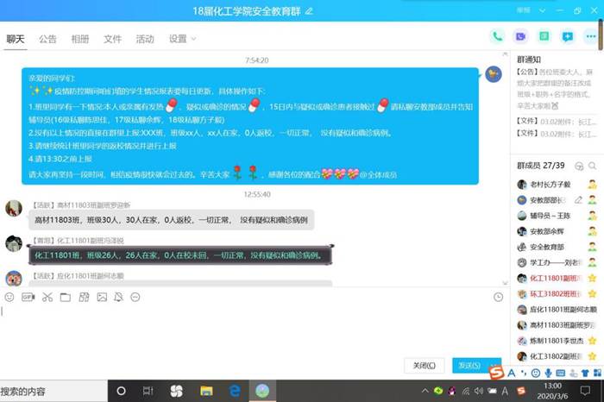This screenshot has height=402, width=604.
Task: Open the 相册 tab
Action: tap(80, 39)
